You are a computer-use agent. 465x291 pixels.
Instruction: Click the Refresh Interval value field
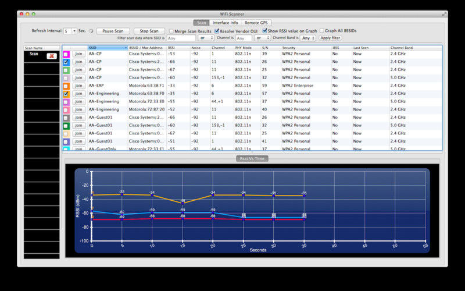67,31
